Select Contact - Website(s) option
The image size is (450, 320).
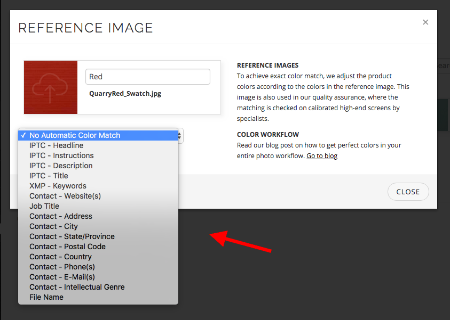65,196
